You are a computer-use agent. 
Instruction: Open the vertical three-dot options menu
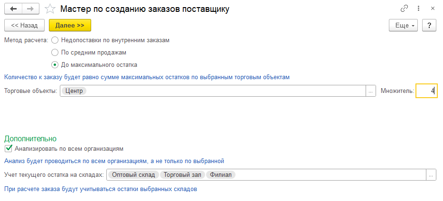418,9
